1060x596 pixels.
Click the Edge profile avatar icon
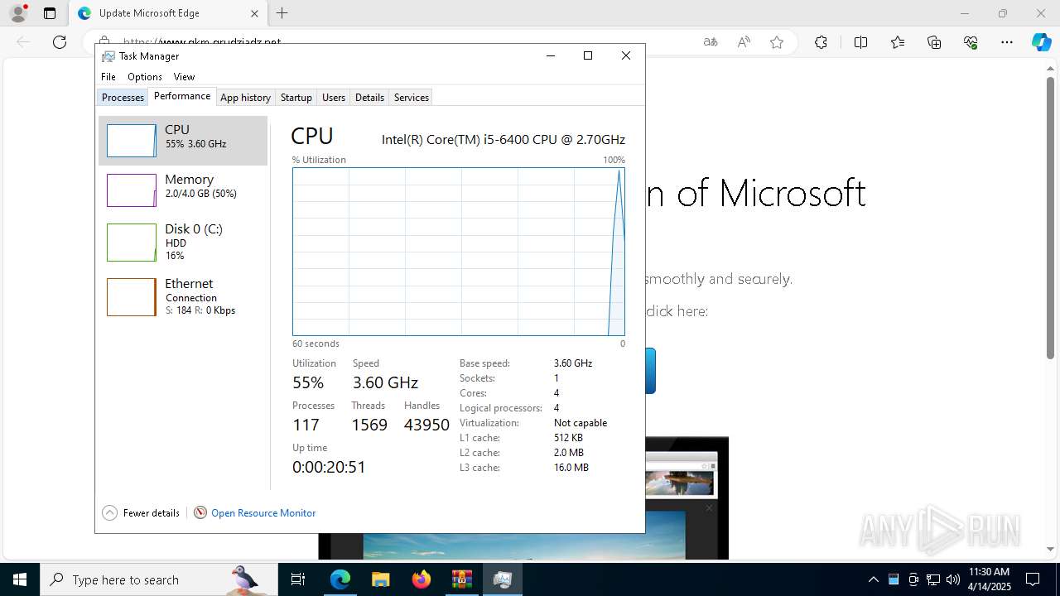pyautogui.click(x=18, y=13)
